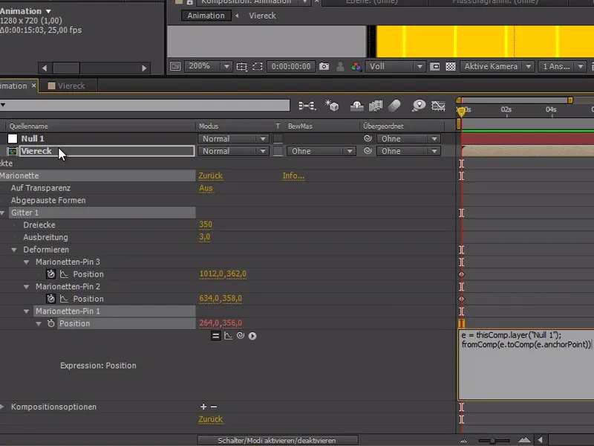Image resolution: width=594 pixels, height=446 pixels.
Task: Open the BewMas dropdown for Viereck
Action: tap(321, 151)
